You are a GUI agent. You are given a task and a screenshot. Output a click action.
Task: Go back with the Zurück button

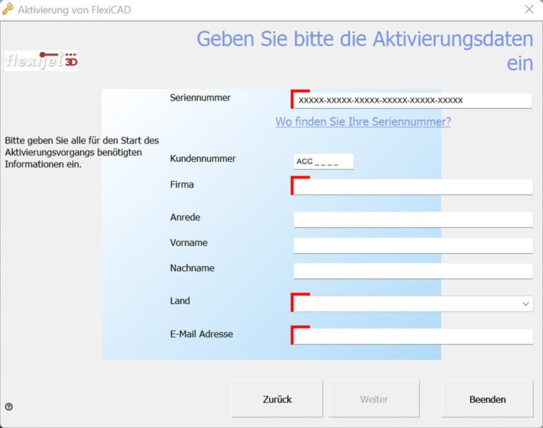click(277, 399)
